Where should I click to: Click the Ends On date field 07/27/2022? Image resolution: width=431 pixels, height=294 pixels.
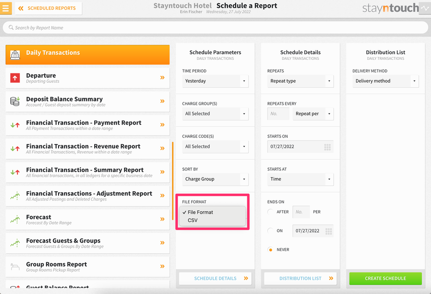(x=313, y=231)
